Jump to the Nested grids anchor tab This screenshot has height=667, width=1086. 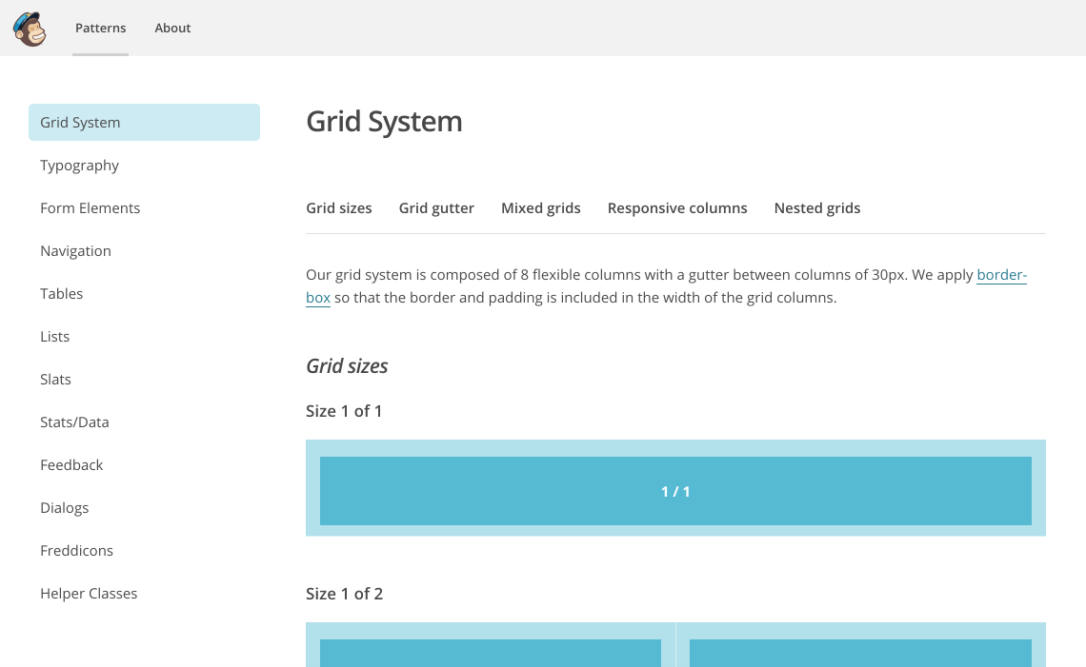click(x=817, y=208)
